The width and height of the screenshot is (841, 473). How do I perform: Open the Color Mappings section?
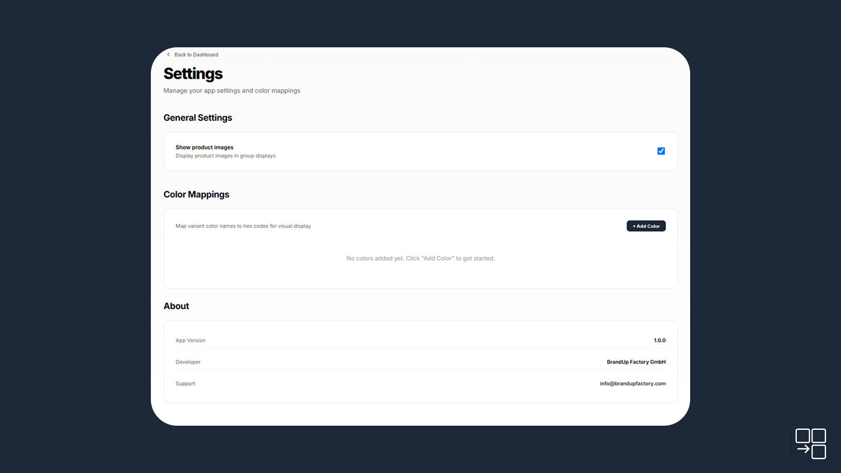coord(196,194)
